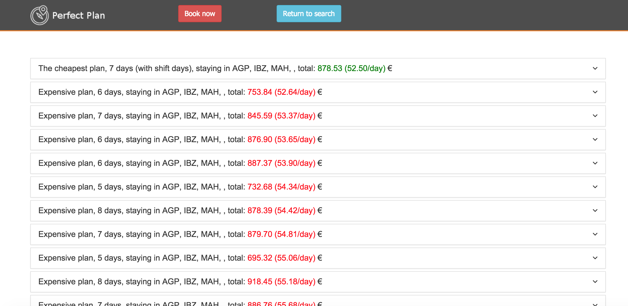Open the cheapest plan 7 days row

(x=177, y=69)
